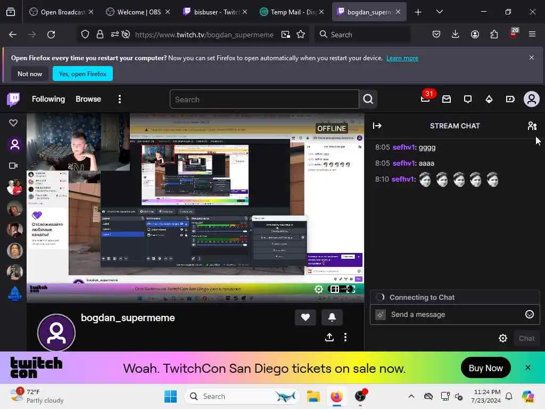Open channel more options vertical dots

345,337
